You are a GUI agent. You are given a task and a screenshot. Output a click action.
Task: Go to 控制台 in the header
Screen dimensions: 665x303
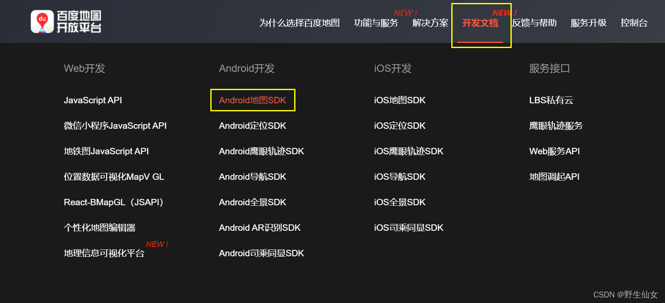pyautogui.click(x=634, y=23)
